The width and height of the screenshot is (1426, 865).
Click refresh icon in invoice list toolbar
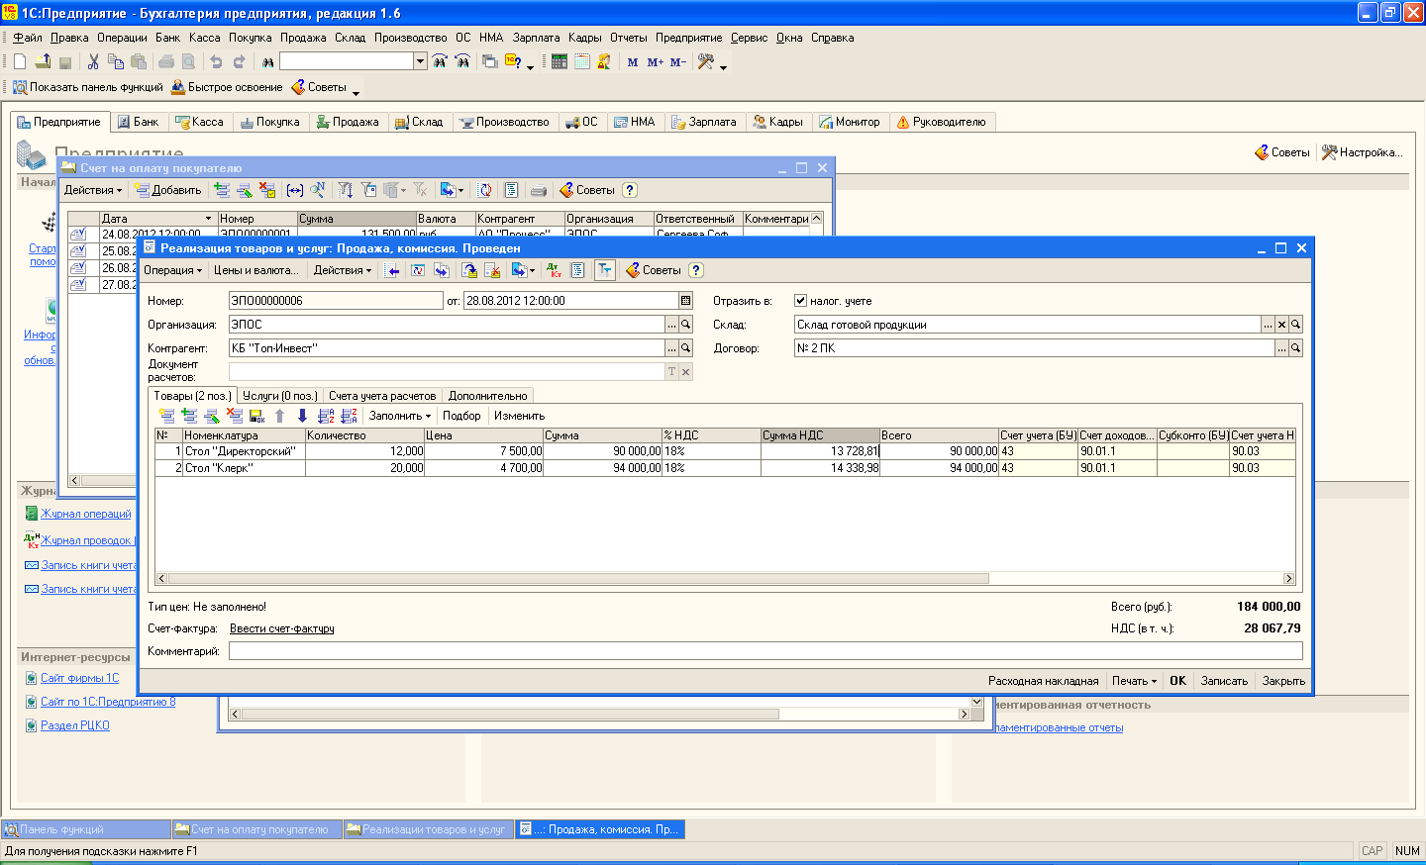point(485,190)
